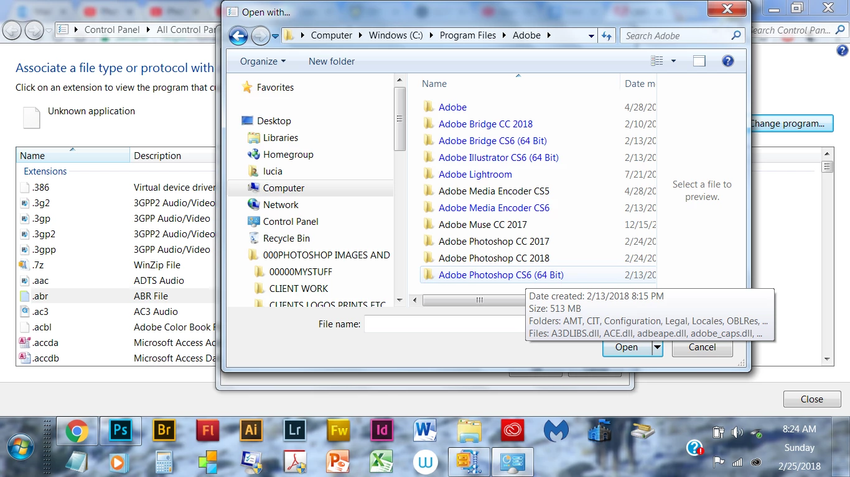Viewport: 850px width, 477px height.
Task: Select CLIENT WORK folder in tree
Action: tap(299, 289)
